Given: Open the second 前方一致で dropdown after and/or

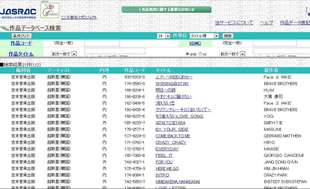Looking at the screenshot, I should click(232, 54).
